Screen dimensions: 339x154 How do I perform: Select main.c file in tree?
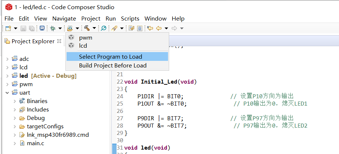pyautogui.click(x=35, y=143)
